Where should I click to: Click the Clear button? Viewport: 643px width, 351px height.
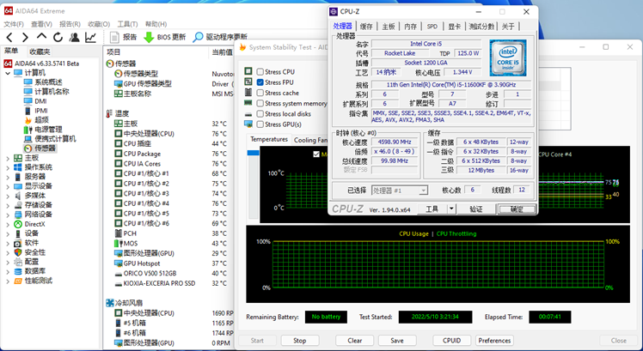355,341
